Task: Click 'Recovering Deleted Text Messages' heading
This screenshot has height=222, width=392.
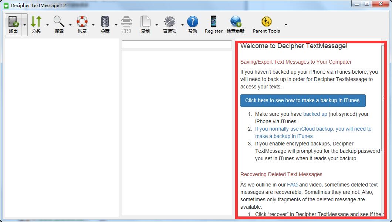Action: (281, 175)
